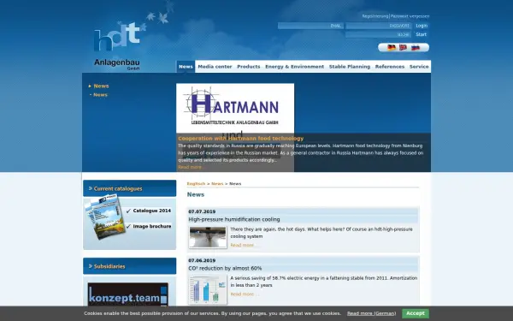Accept cookies in the banner

click(x=416, y=313)
